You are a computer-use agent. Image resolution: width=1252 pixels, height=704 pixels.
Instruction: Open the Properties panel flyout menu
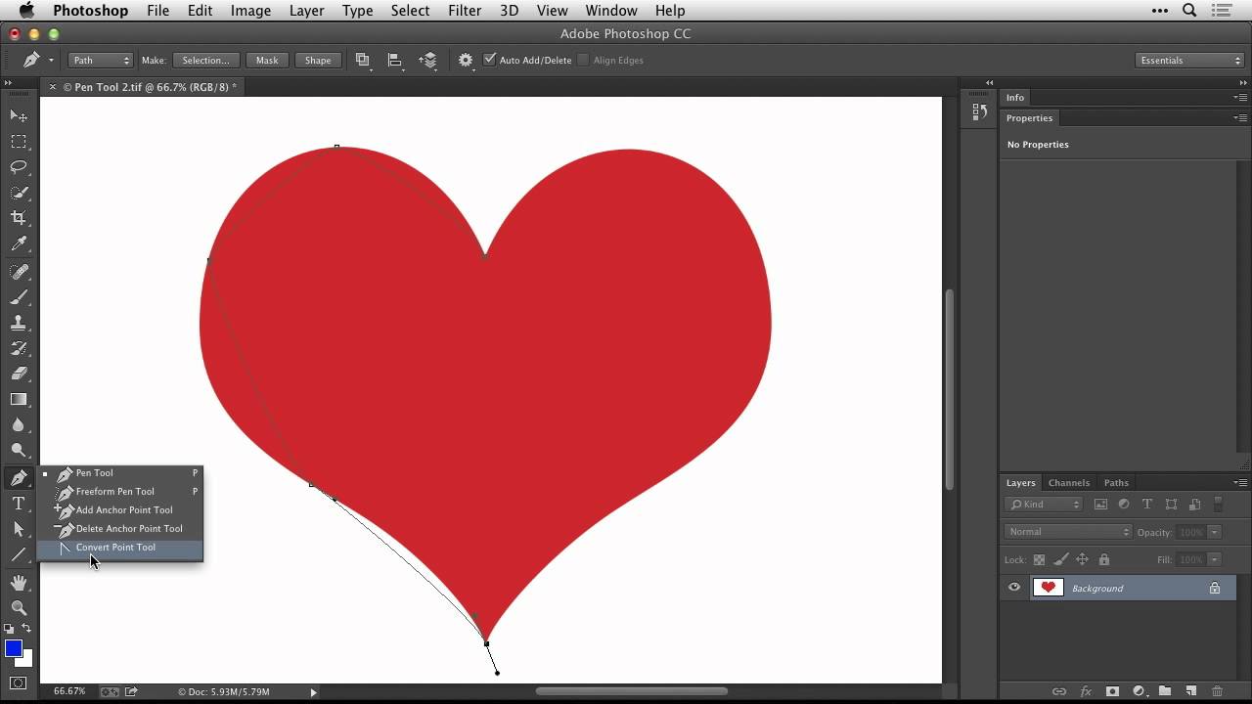(1240, 117)
